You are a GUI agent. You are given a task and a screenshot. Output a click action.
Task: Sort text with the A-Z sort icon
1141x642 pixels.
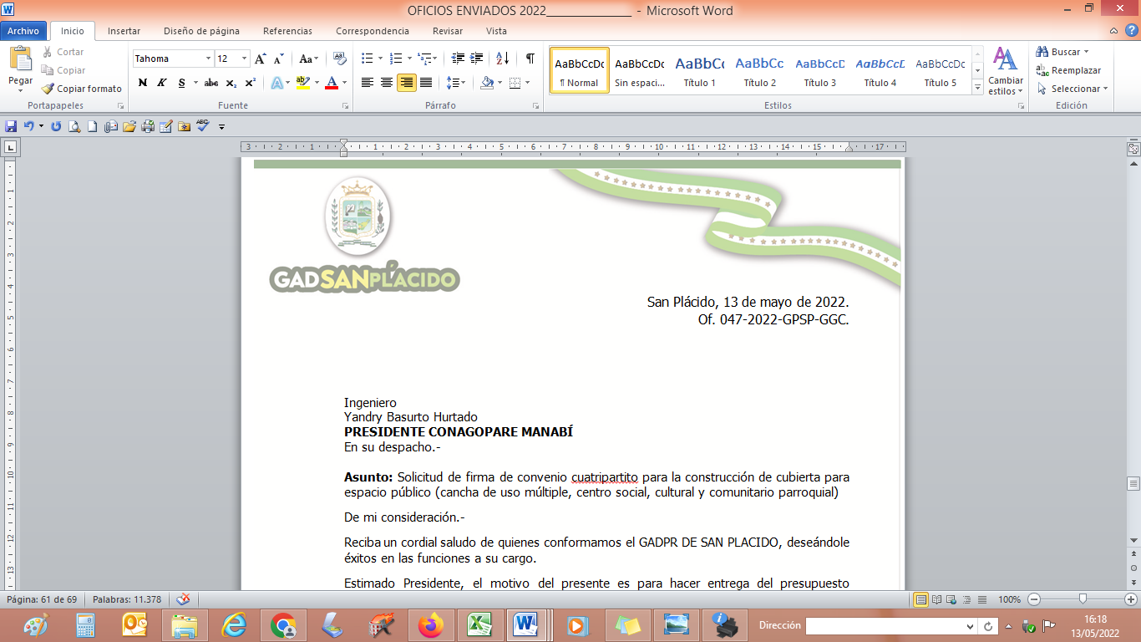[x=502, y=59]
